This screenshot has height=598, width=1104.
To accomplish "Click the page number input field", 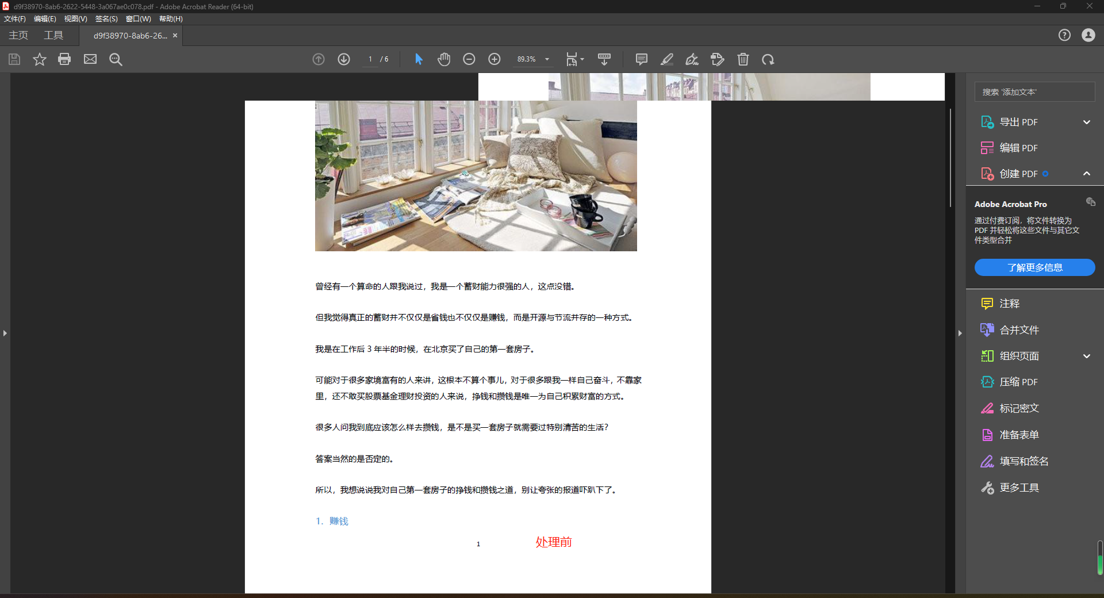I will (370, 59).
